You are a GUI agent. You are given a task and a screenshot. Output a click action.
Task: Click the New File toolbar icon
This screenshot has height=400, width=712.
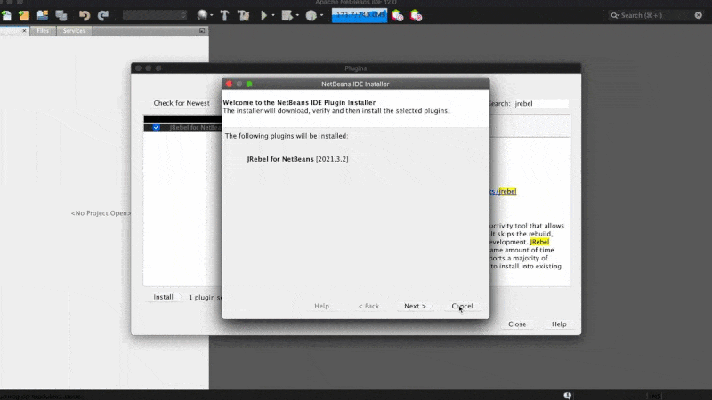click(7, 15)
